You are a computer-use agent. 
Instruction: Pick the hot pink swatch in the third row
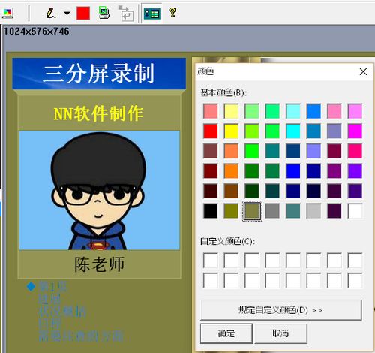tap(355, 151)
